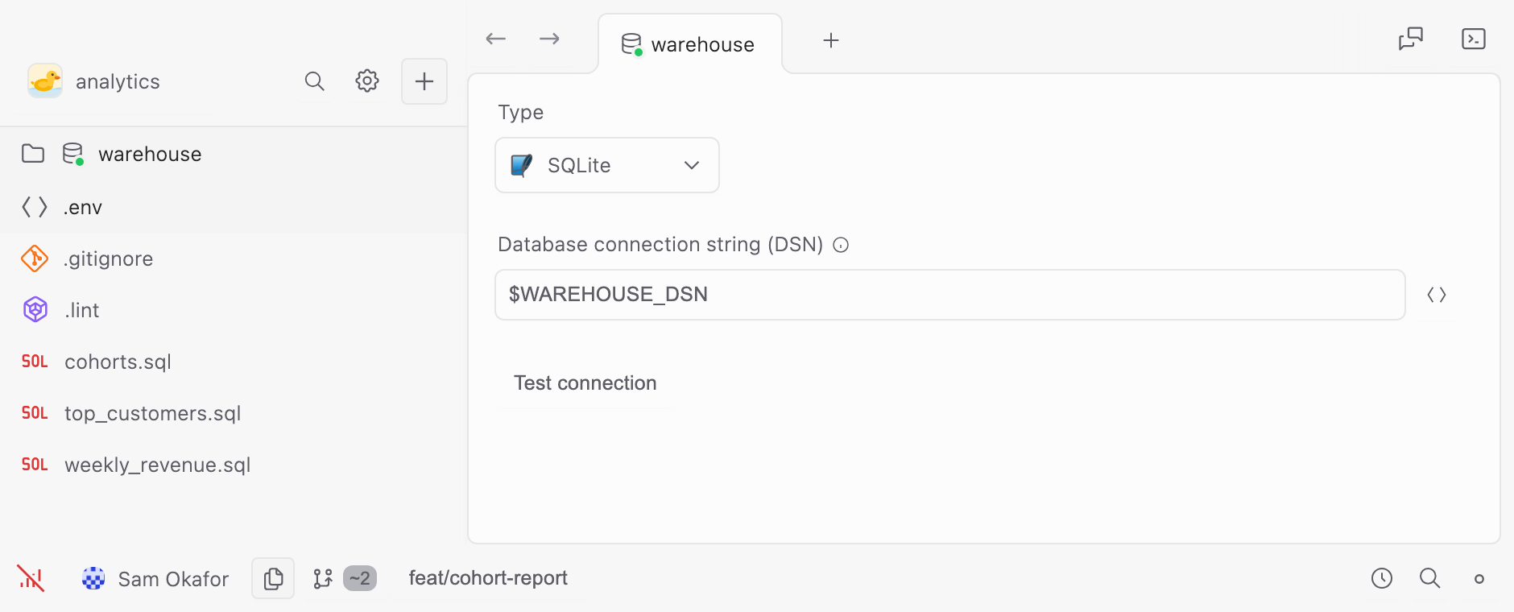
Task: Click the folder icon beside warehouse
Action: click(x=33, y=154)
